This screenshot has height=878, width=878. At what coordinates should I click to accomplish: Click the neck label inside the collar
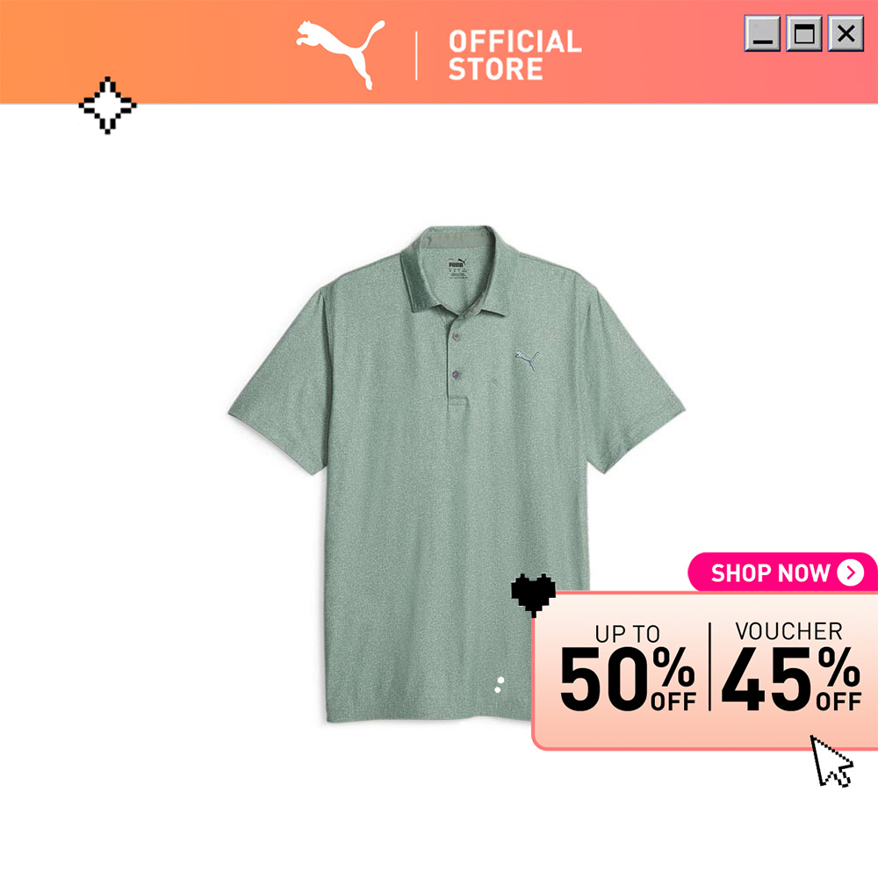point(457,269)
